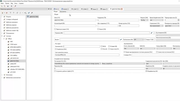Click the Save icon in the main toolbar
The width and height of the screenshot is (180, 101).
click(8, 6)
